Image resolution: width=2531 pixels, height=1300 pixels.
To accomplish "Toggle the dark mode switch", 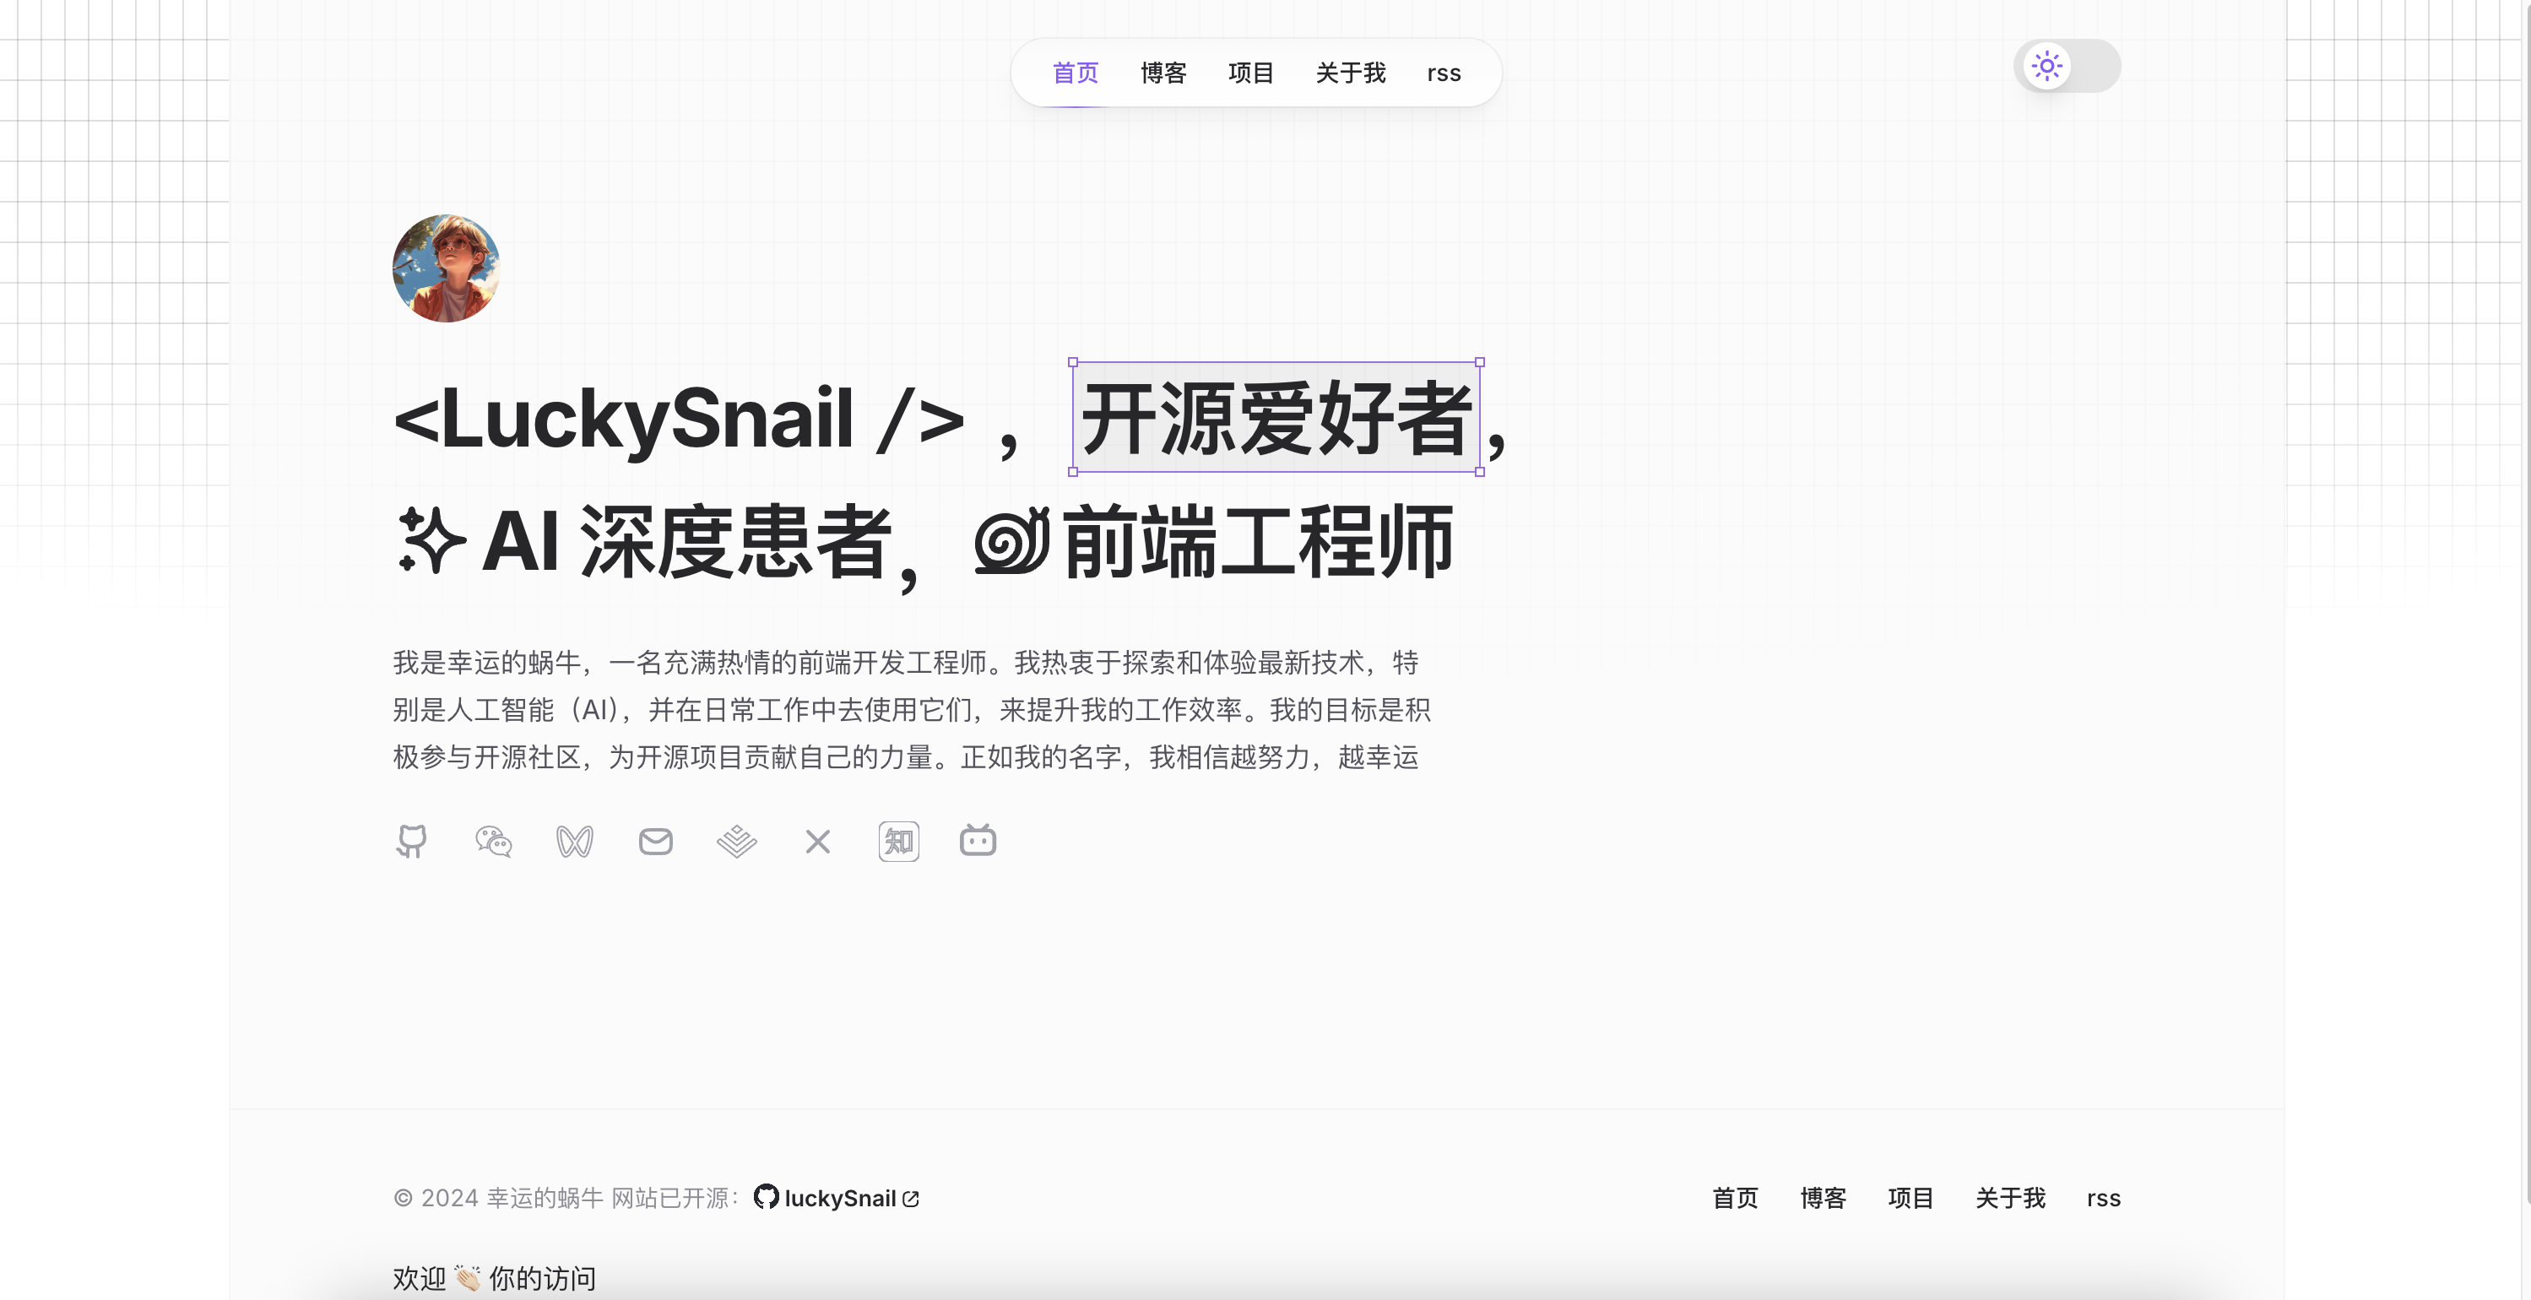I will pyautogui.click(x=2067, y=65).
